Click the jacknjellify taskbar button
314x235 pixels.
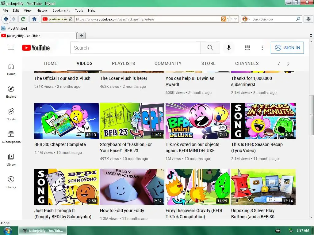(x=43, y=231)
